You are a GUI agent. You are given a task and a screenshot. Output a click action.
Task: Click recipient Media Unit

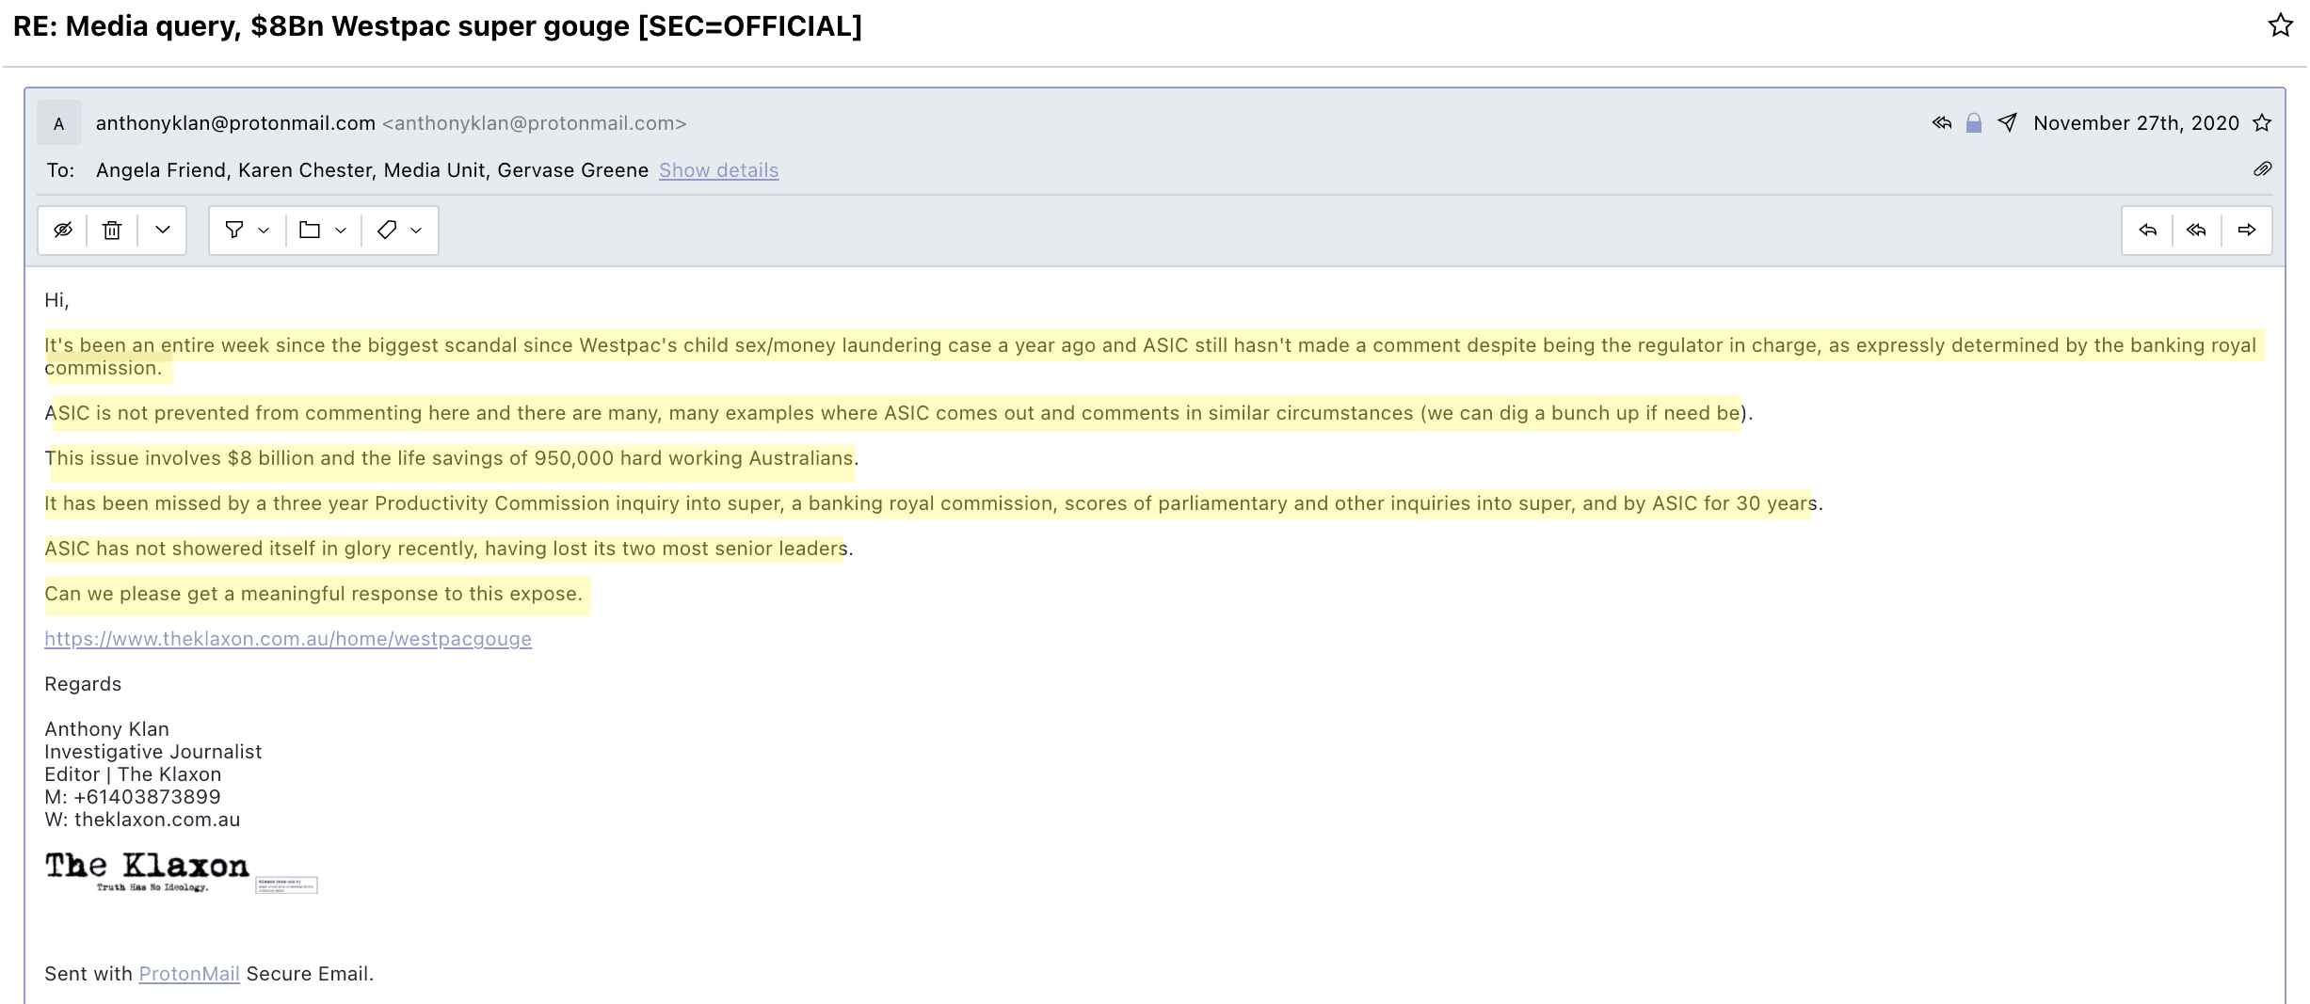[435, 170]
